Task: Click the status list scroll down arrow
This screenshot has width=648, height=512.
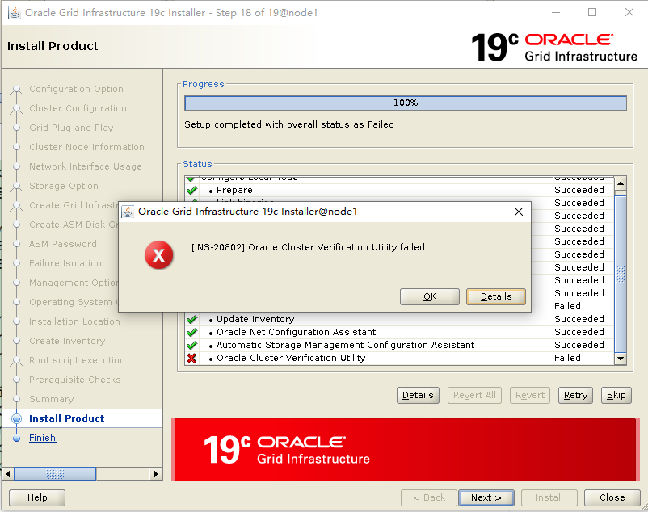Action: [x=621, y=359]
